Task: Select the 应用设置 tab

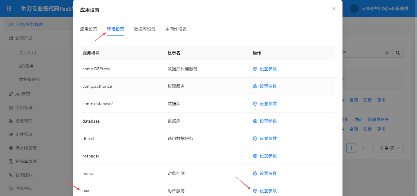Action: pos(88,29)
